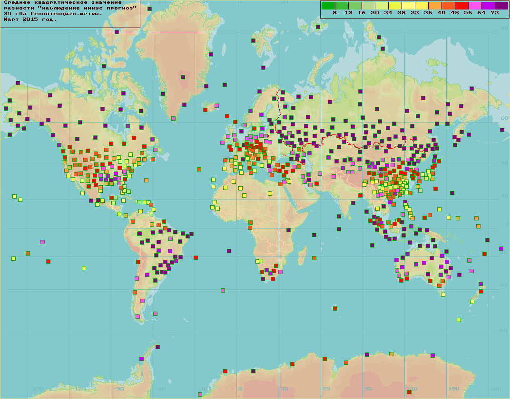Click the right-side latitude label '80'
Screen dimensions: 510x399
pyautogui.click(x=504, y=28)
